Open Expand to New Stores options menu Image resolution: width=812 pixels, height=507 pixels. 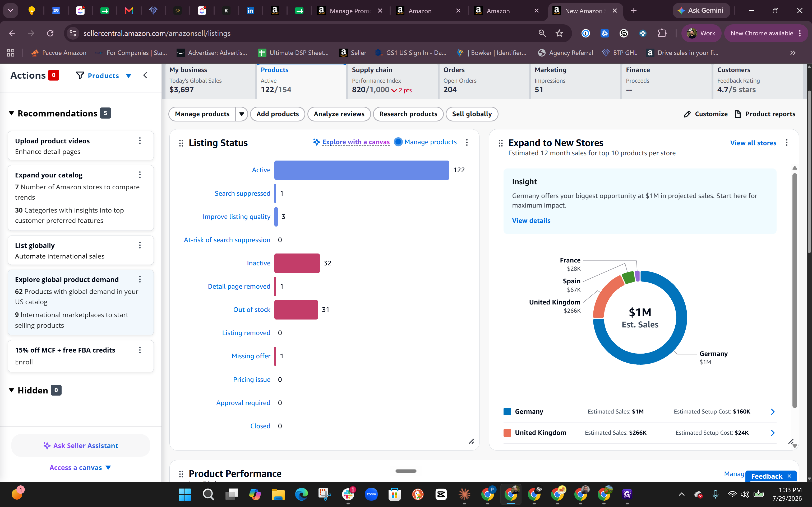tap(787, 143)
